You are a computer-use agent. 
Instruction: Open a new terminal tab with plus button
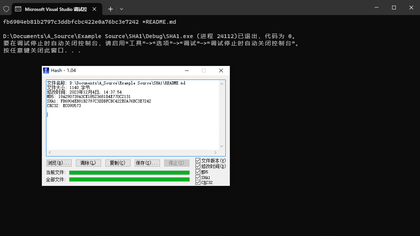click(110, 9)
